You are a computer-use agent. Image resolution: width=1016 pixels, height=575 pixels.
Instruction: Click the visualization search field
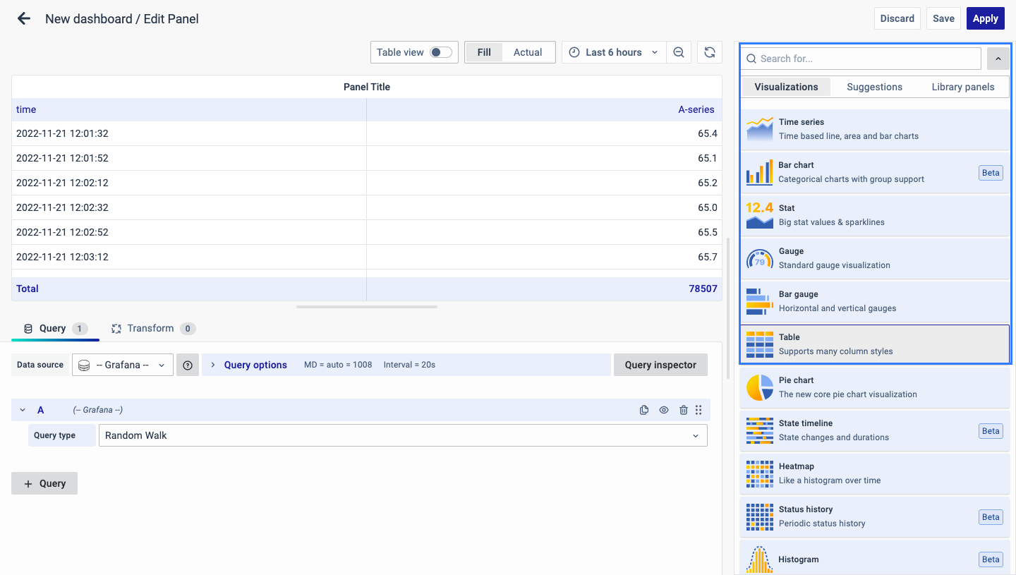click(x=861, y=59)
